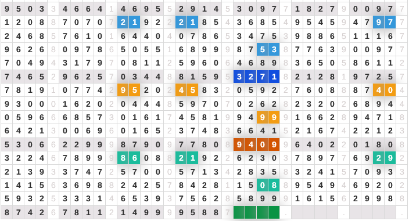The width and height of the screenshot is (409, 221).
Task: Click the light orange cell containing 0
Action: click(390, 90)
